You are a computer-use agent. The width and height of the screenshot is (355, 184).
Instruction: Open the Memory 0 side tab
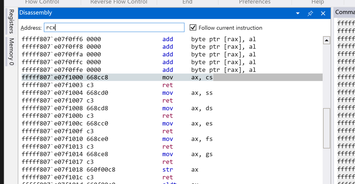[11, 52]
